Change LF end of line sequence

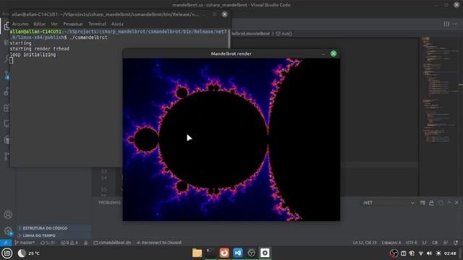click(424, 243)
